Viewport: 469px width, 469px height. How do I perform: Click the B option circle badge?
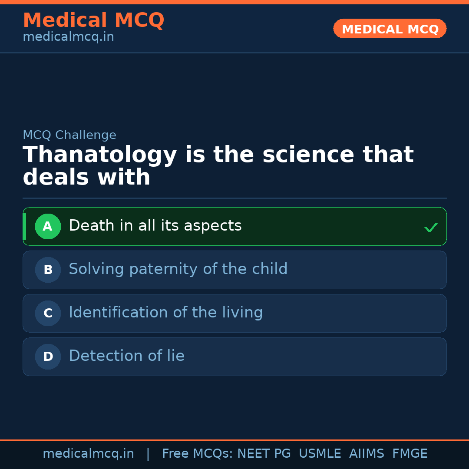(48, 270)
